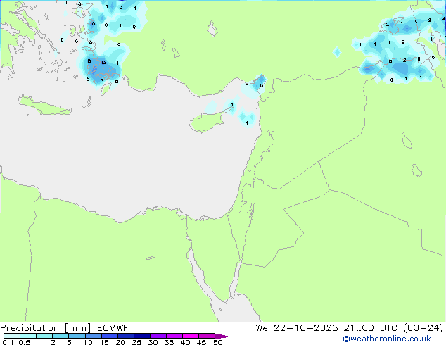Image resolution: width=446 pixels, height=345 pixels.
Task: Pick legend swatch between 2 and 5
Action: pos(60,336)
